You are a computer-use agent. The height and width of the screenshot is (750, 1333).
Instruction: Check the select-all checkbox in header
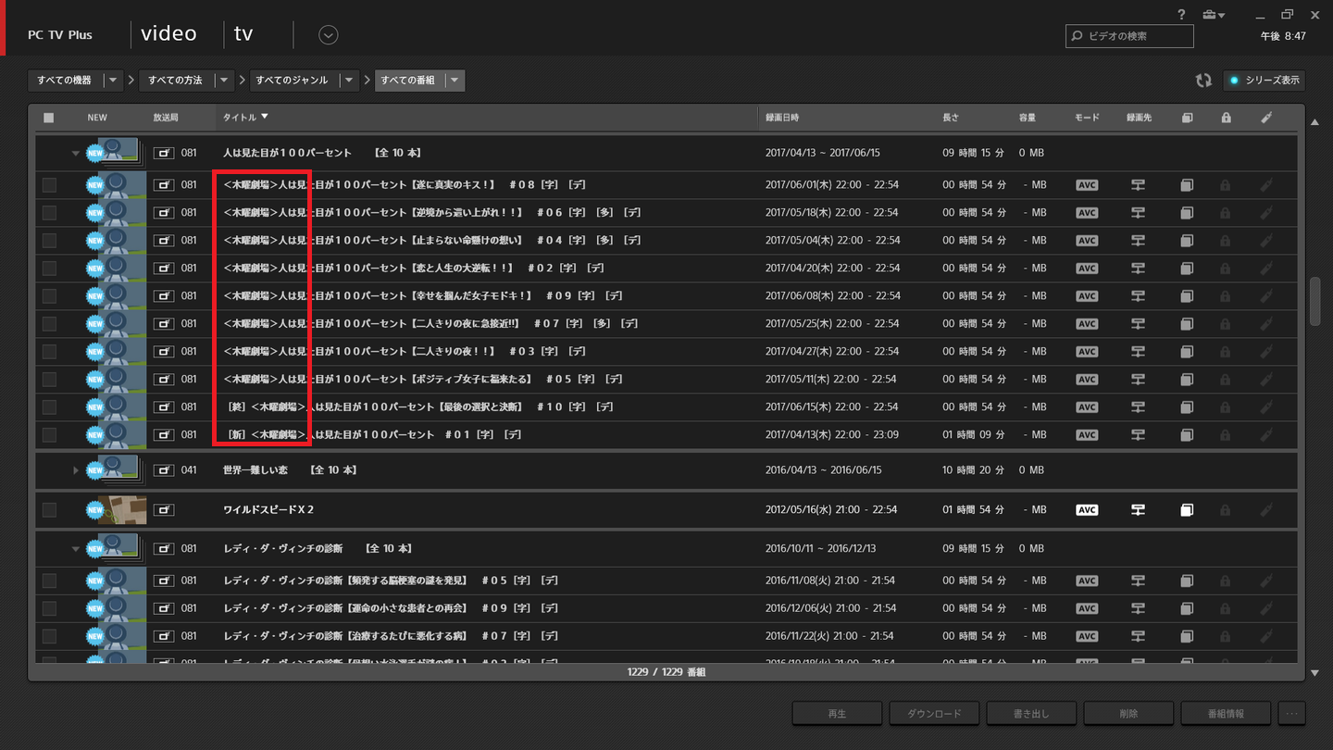[49, 118]
